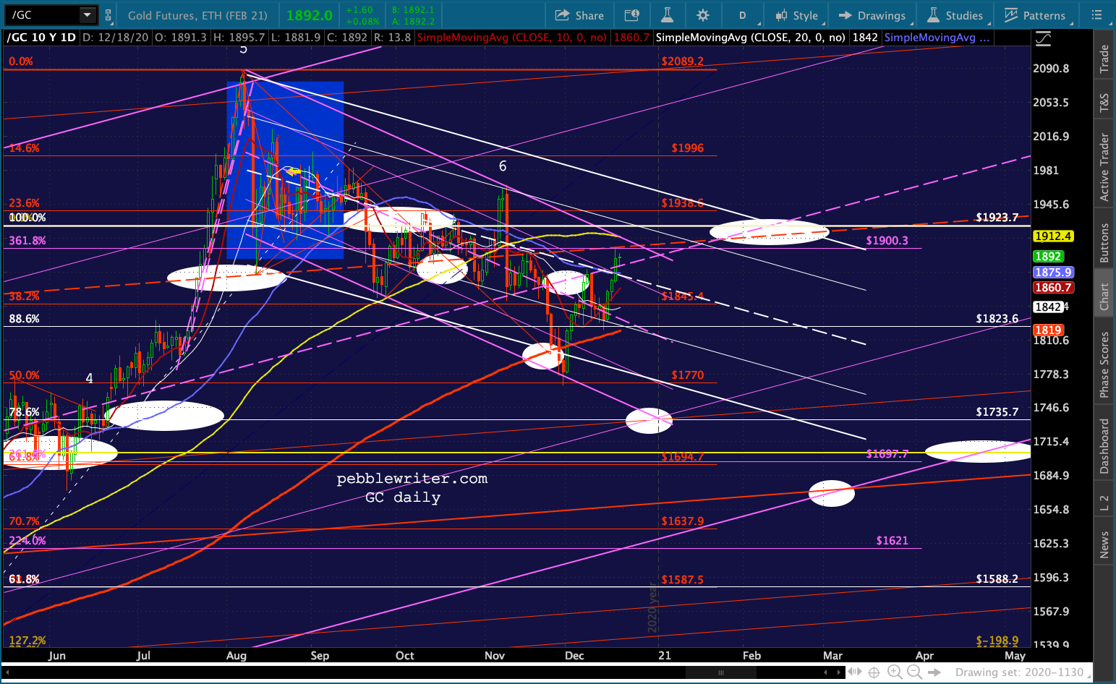This screenshot has height=684, width=1116.
Task: Click the crosshair pan icon
Action: [874, 672]
